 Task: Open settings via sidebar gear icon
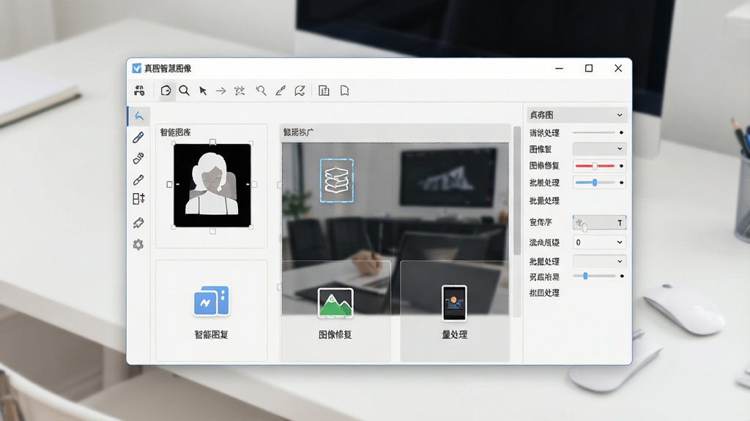pos(138,245)
